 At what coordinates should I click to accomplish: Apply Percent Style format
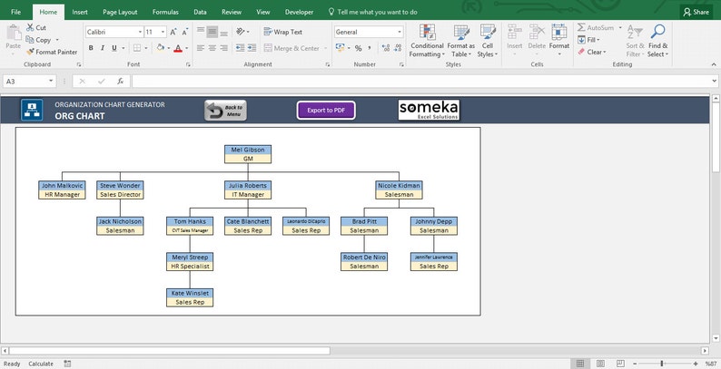[358, 48]
